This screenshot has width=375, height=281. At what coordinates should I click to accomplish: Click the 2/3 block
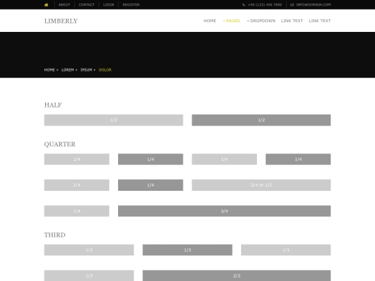click(x=237, y=275)
